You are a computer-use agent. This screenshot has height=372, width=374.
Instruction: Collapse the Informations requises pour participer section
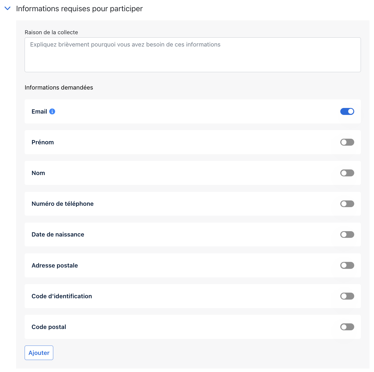[x=8, y=9]
